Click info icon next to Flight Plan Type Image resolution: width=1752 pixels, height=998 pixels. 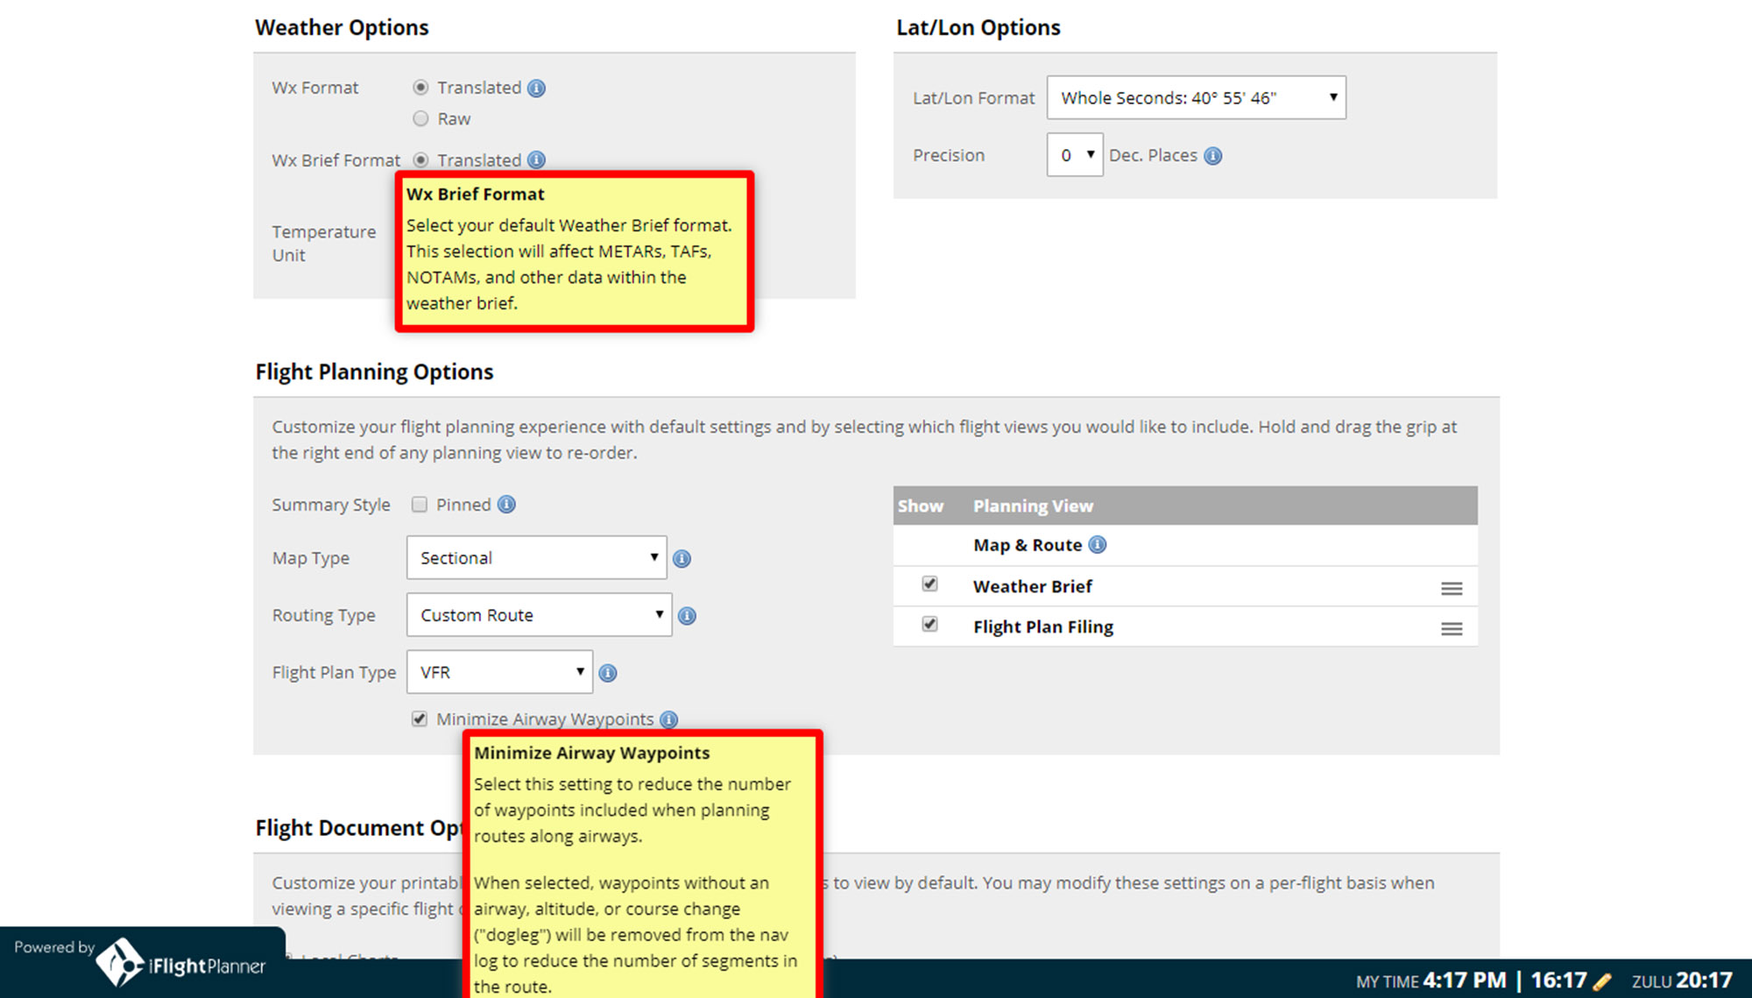click(x=608, y=673)
